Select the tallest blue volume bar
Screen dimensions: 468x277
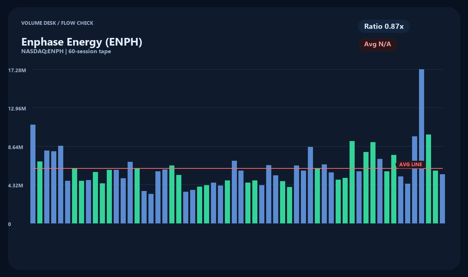click(422, 146)
